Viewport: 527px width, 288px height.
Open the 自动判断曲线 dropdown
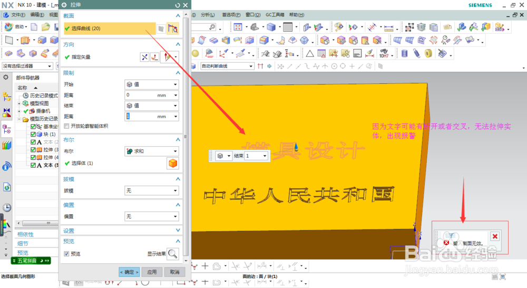point(227,66)
